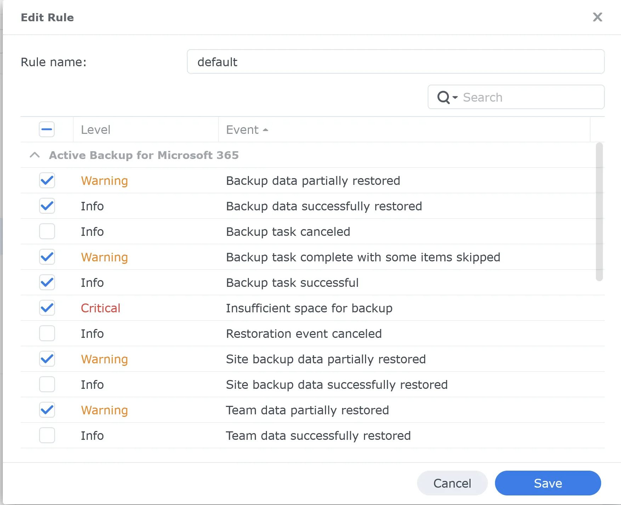Uncheck Backup data partially restored
This screenshot has height=505, width=621.
(x=47, y=181)
